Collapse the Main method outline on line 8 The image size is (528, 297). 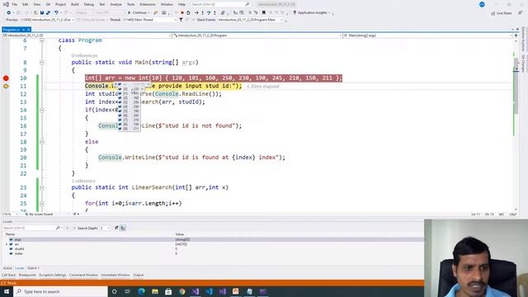point(42,63)
